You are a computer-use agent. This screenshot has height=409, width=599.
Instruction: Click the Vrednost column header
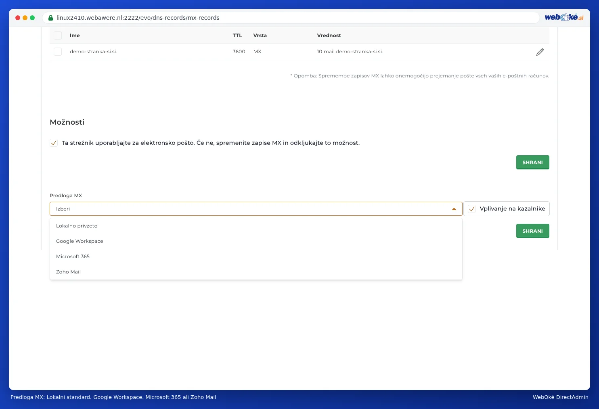pyautogui.click(x=329, y=35)
